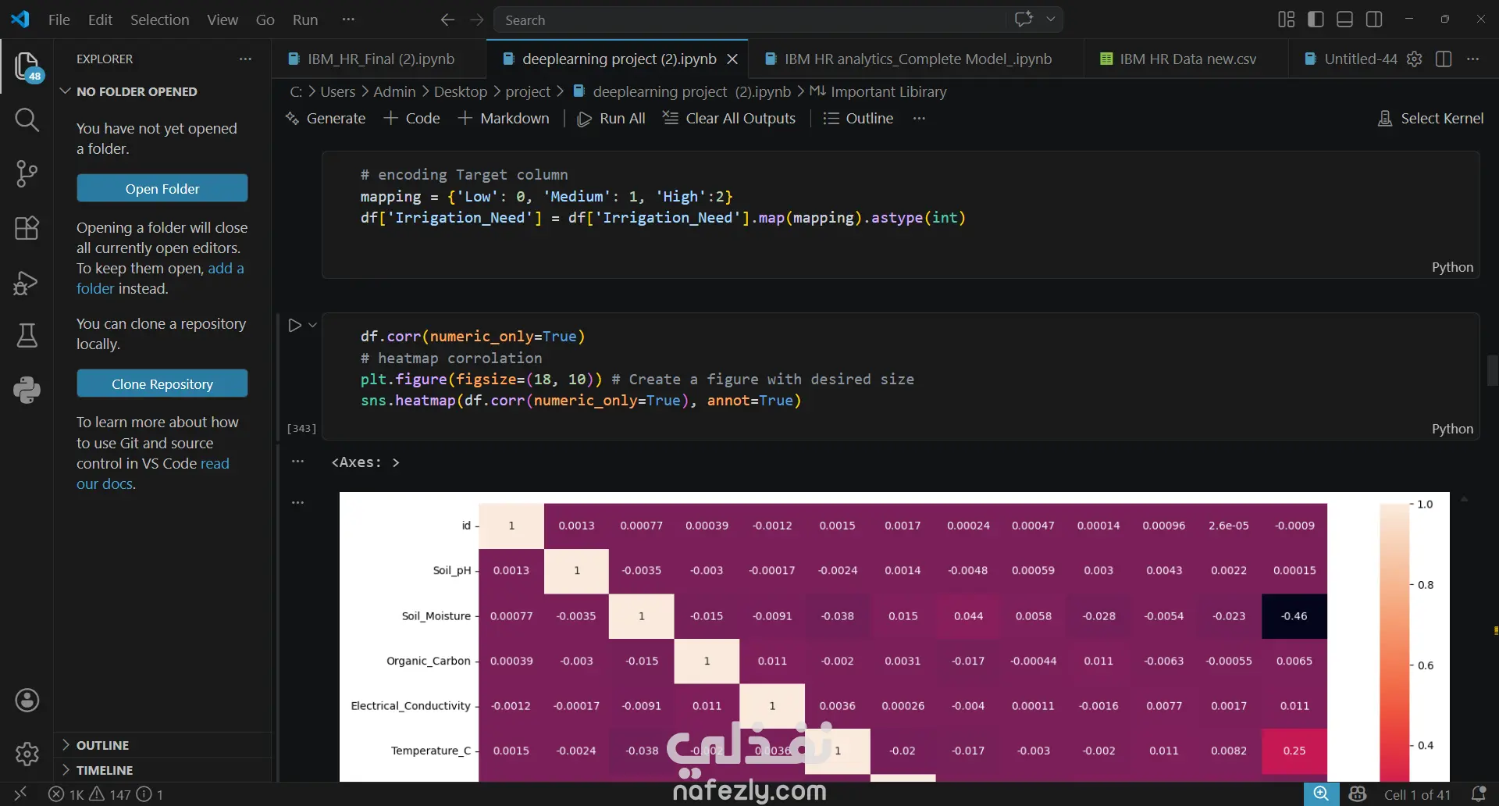Image resolution: width=1499 pixels, height=806 pixels.
Task: Open the Selection menu
Action: pos(159,20)
